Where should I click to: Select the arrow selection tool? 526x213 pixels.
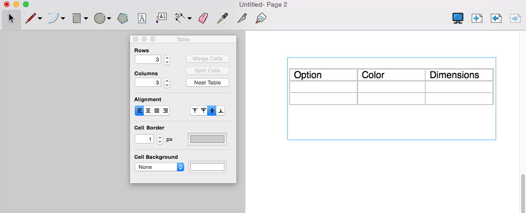tap(12, 18)
